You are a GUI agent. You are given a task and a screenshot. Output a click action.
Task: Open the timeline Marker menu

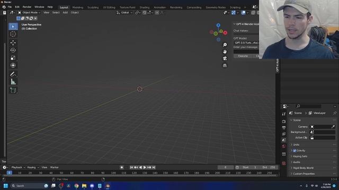click(55, 167)
